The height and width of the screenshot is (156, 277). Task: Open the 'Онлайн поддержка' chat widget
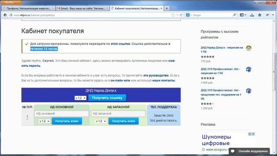(x=249, y=151)
